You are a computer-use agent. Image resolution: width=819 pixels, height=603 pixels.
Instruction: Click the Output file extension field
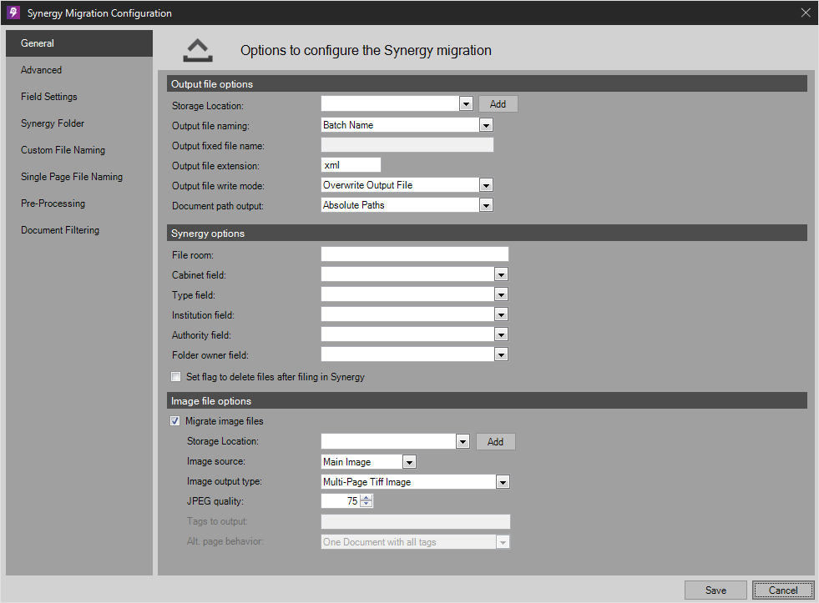351,165
